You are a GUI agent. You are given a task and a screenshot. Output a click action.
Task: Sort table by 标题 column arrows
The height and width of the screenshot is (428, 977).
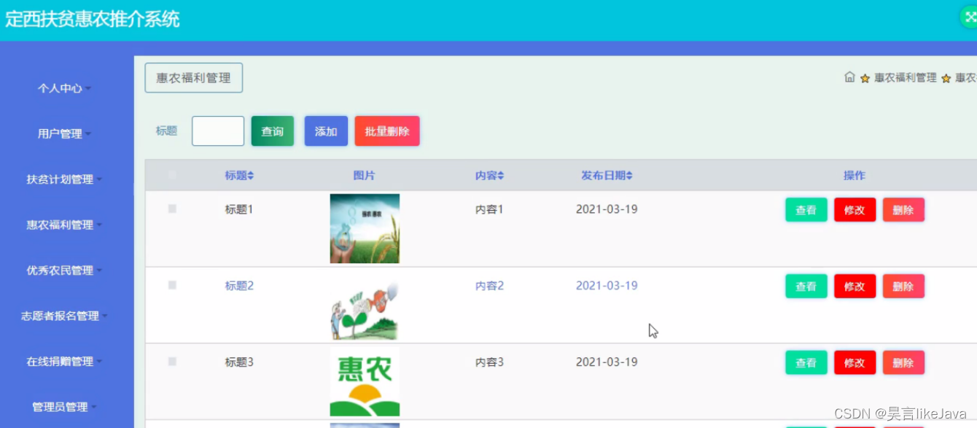[251, 176]
